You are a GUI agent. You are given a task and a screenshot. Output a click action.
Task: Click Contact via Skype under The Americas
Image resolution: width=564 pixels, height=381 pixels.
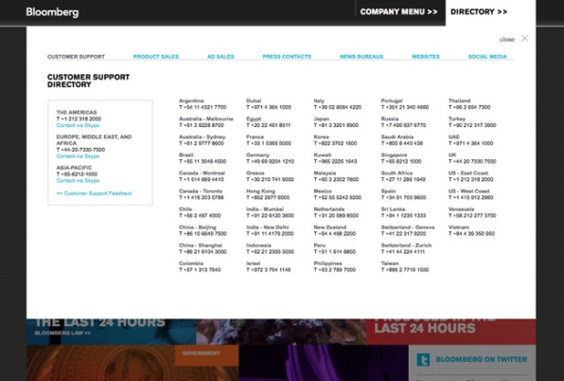point(78,125)
